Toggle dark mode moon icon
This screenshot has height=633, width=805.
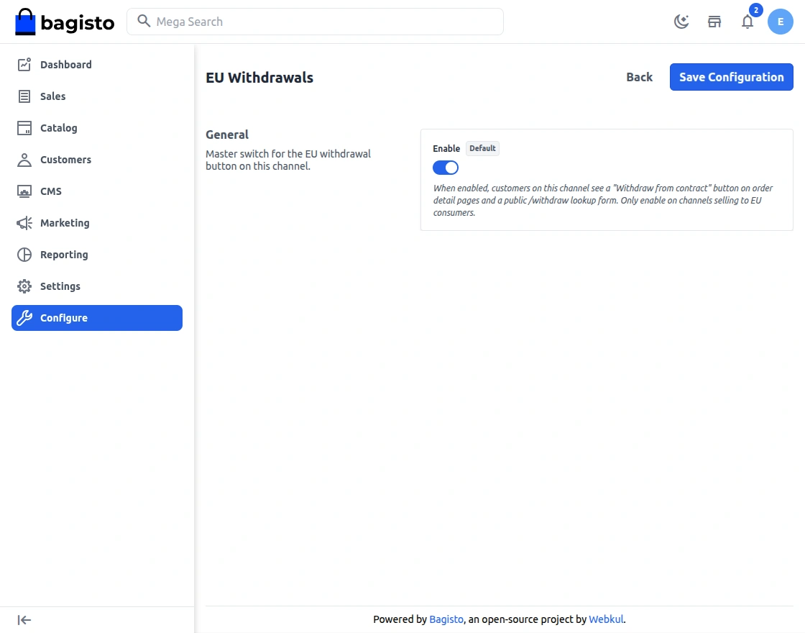(x=681, y=22)
